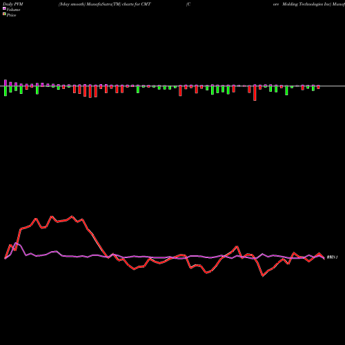The image size is (345, 345).
Task: Click the MunafaSutra charts for CMT heading
Action: click(x=105, y=4)
